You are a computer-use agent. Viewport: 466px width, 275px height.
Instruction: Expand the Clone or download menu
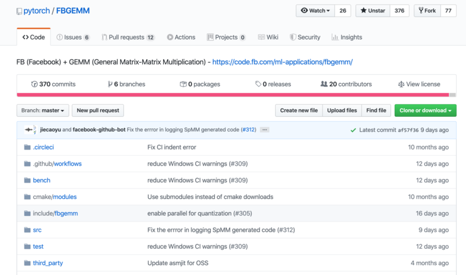pyautogui.click(x=425, y=111)
